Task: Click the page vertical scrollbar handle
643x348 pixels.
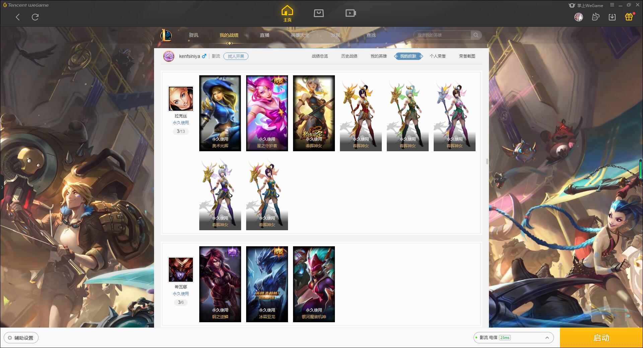Action: [x=487, y=162]
